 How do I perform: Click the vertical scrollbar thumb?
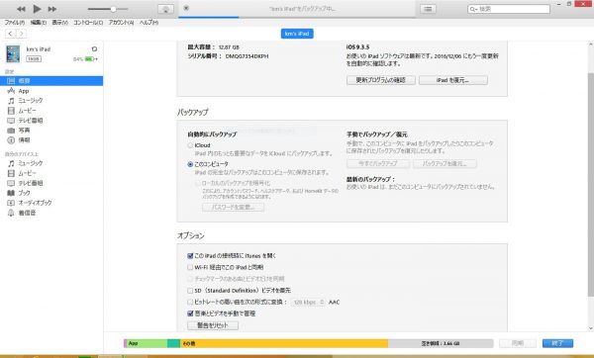click(591, 185)
